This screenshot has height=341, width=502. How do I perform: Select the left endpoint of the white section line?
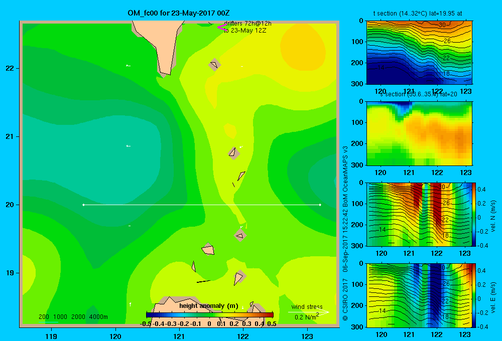click(83, 205)
